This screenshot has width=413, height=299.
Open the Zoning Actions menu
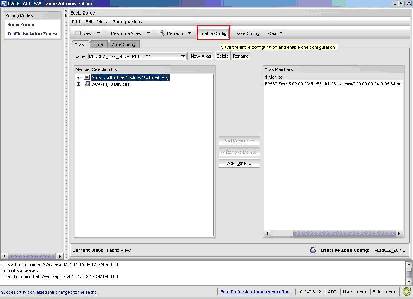tap(127, 22)
